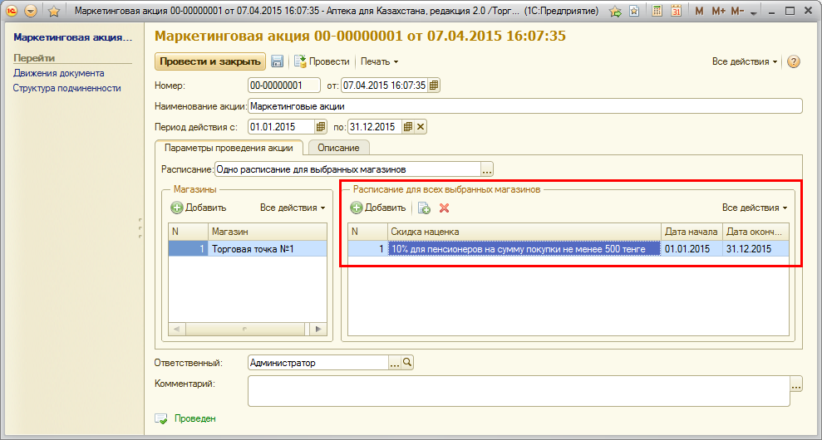Image resolution: width=822 pixels, height=440 pixels.
Task: Switch to the Описание tab
Action: click(x=338, y=148)
